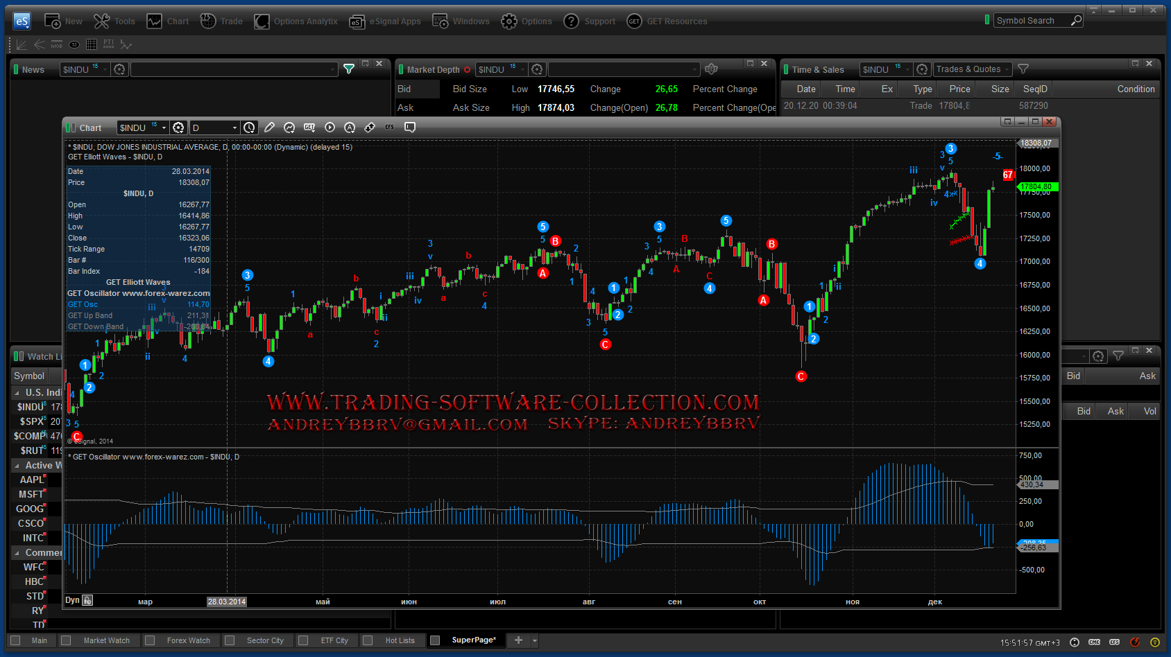Open the GET studies icon in Chart toolbar
This screenshot has height=657, width=1171.
pyautogui.click(x=309, y=128)
